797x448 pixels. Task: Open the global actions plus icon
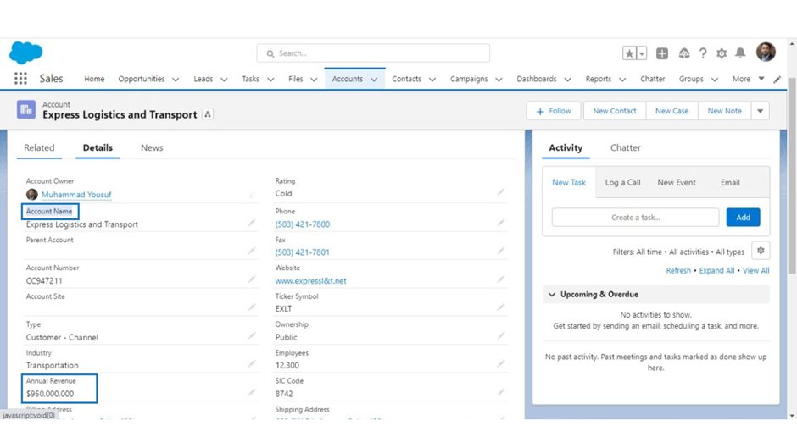[x=662, y=53]
